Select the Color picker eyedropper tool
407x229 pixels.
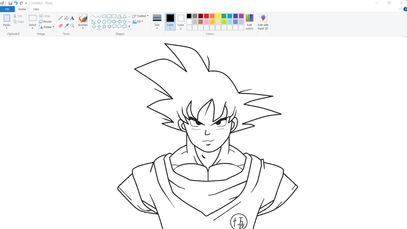[66, 25]
